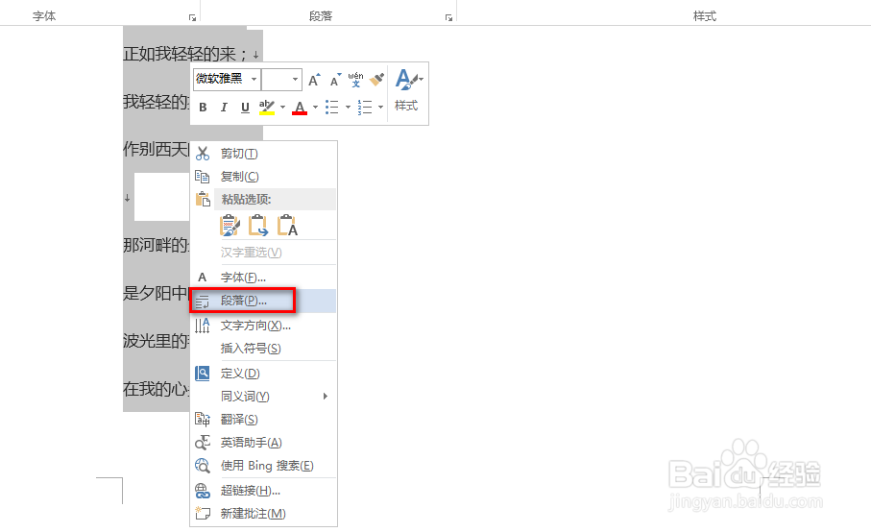Choose Paragraph (段落) from context menu
Screen dimensions: 871x532
[263, 301]
